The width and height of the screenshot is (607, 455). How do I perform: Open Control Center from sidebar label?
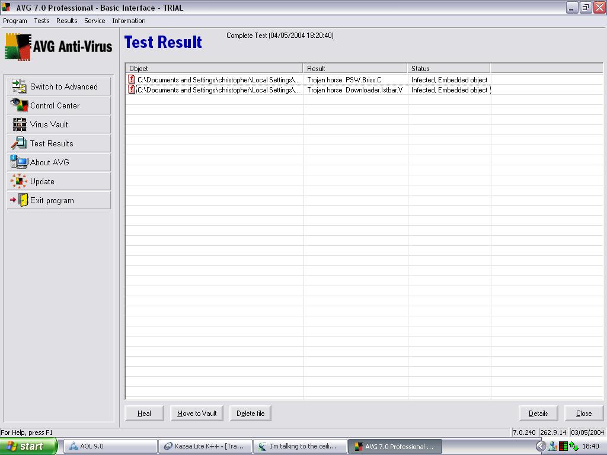point(55,105)
